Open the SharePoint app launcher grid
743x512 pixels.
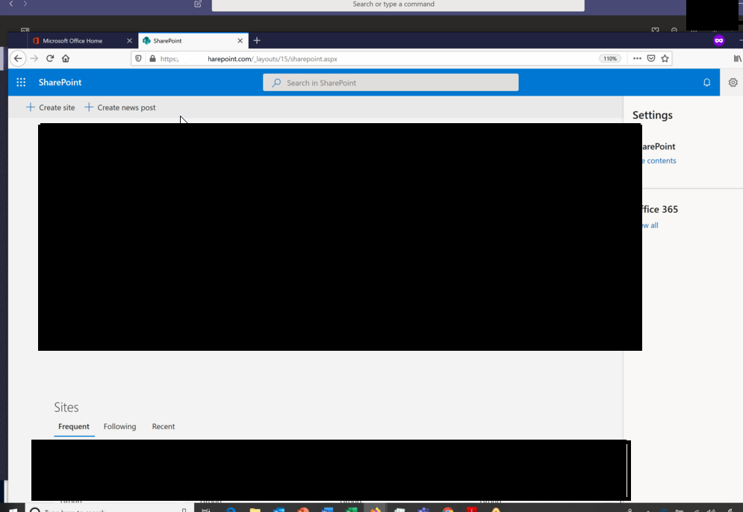click(21, 82)
